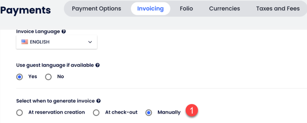Choose At check-out invoice option
This screenshot has width=307, height=123.
pyautogui.click(x=96, y=113)
